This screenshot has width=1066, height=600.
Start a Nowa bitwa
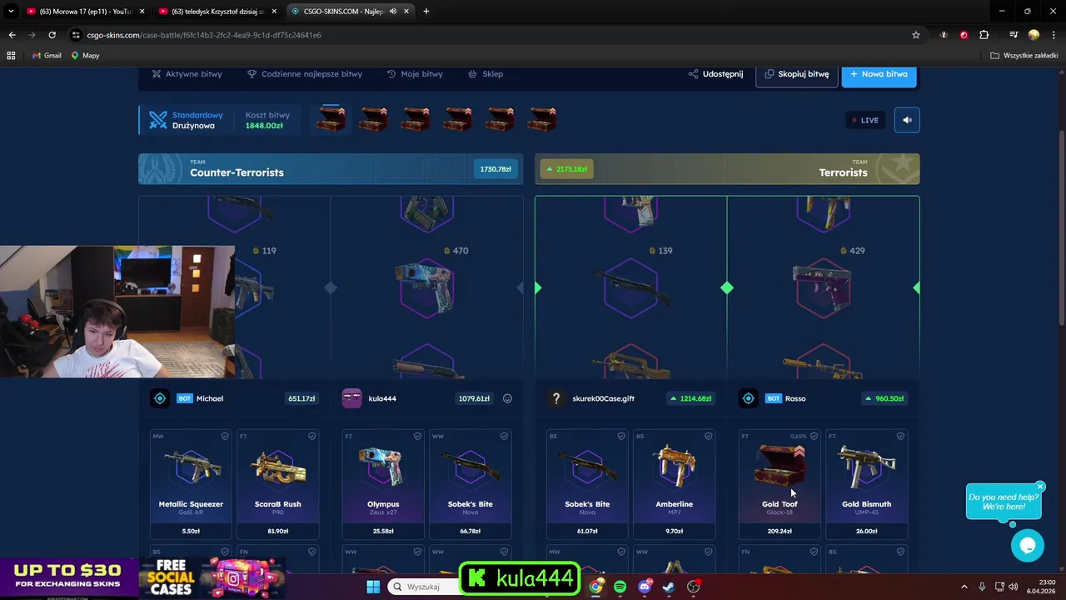coord(879,74)
